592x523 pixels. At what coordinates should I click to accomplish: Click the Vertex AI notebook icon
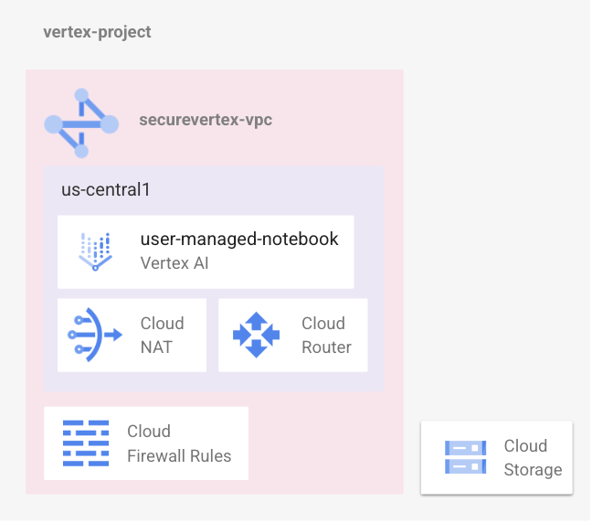pyautogui.click(x=95, y=251)
